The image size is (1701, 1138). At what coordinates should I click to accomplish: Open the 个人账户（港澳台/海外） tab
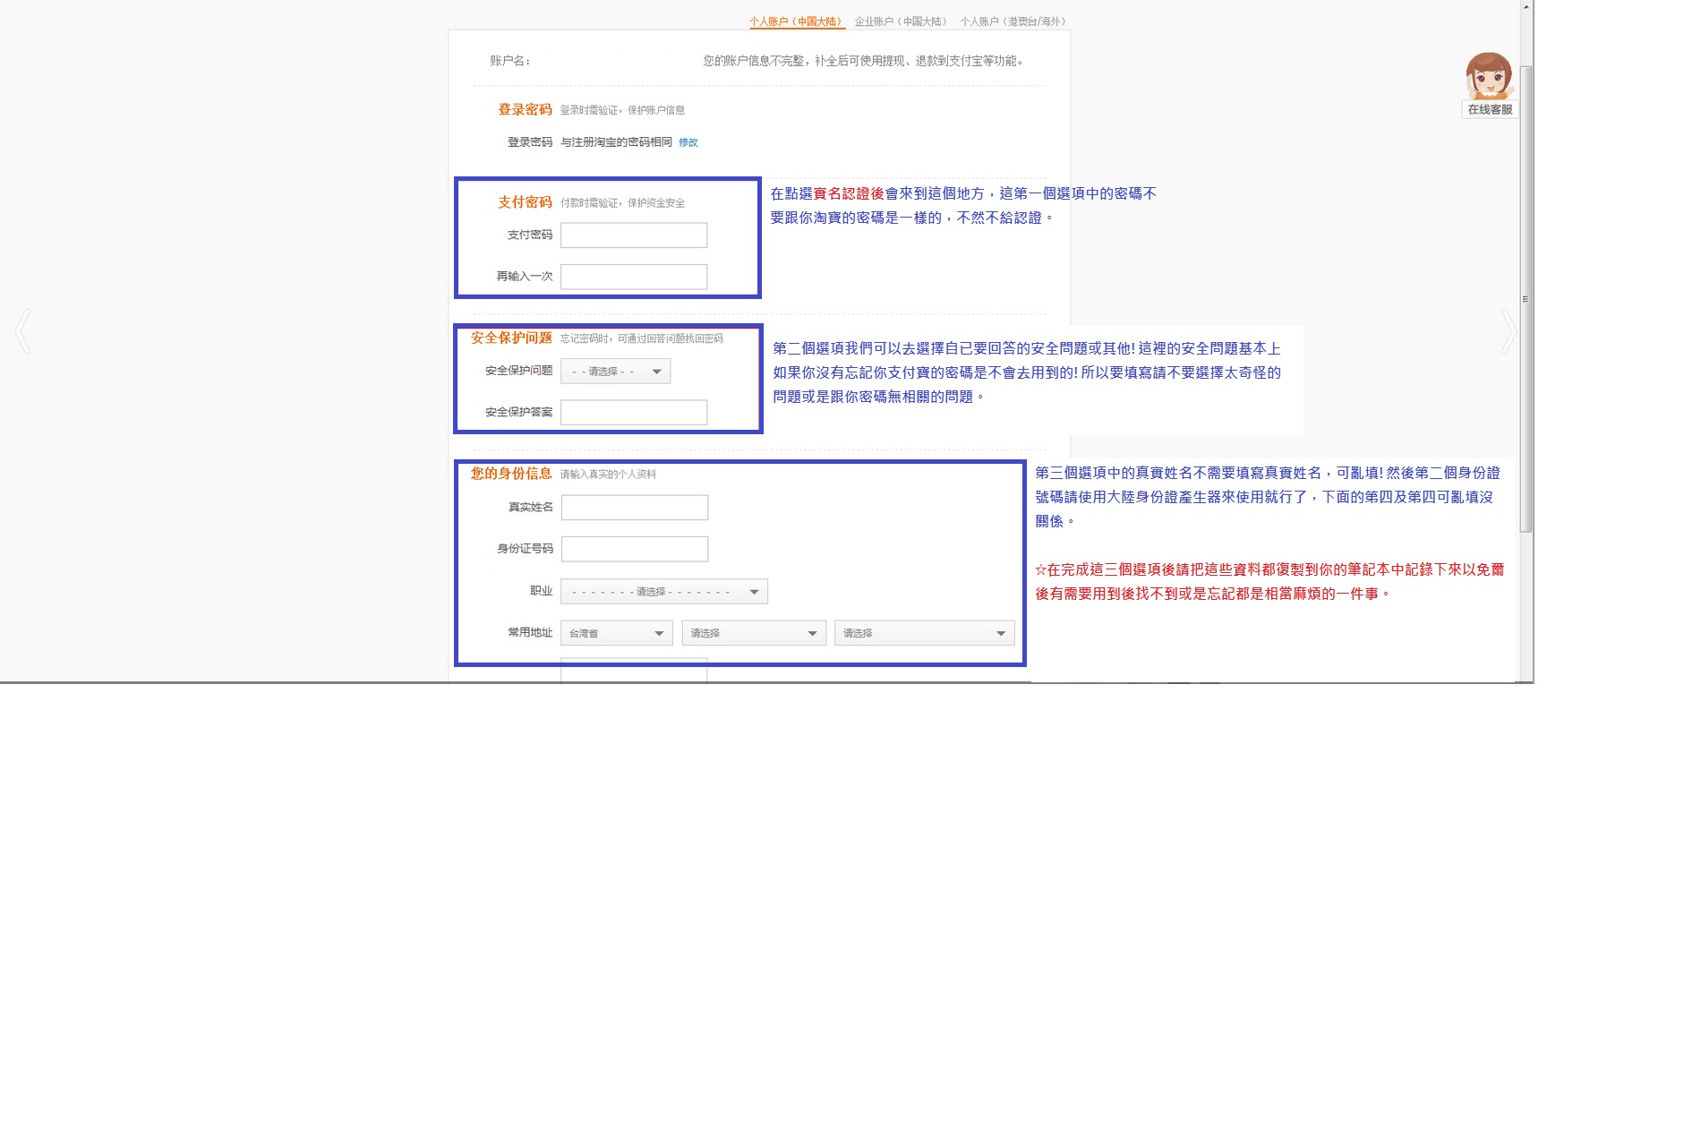tap(1013, 21)
